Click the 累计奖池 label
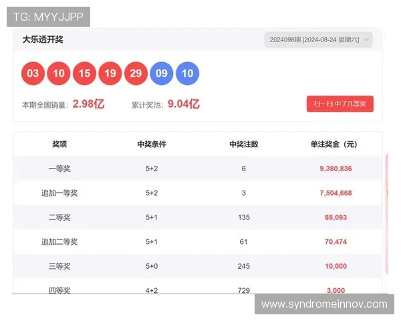Screen dimensions: 401x321 pos(147,105)
